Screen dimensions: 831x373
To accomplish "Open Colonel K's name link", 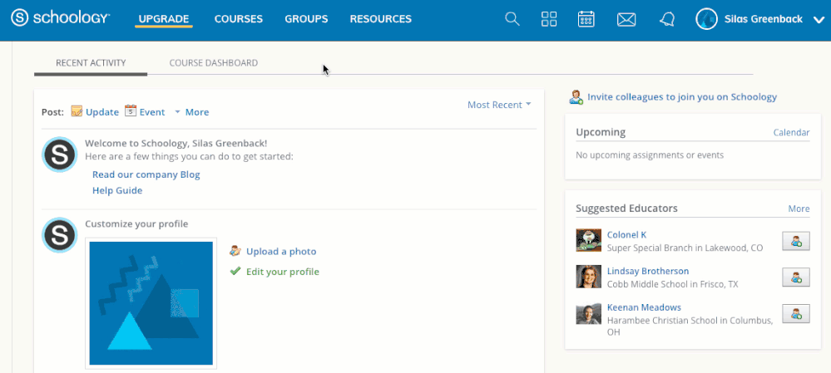I will [x=626, y=235].
